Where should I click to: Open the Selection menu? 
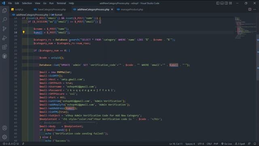[27, 3]
